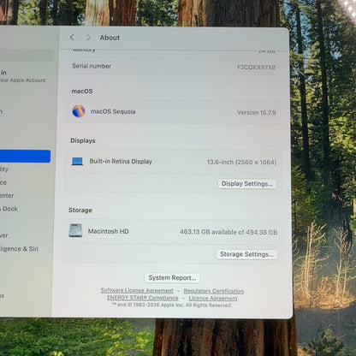The width and height of the screenshot is (356, 356).
Task: Click the back chevron arrow
Action: coord(72,38)
